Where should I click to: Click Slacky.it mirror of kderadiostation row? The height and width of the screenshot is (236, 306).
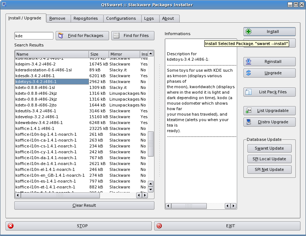click(x=118, y=70)
